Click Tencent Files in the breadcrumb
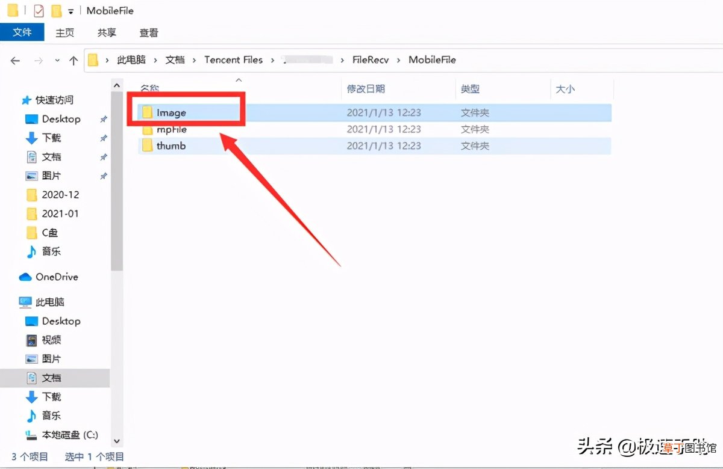The height and width of the screenshot is (469, 723). pos(233,60)
